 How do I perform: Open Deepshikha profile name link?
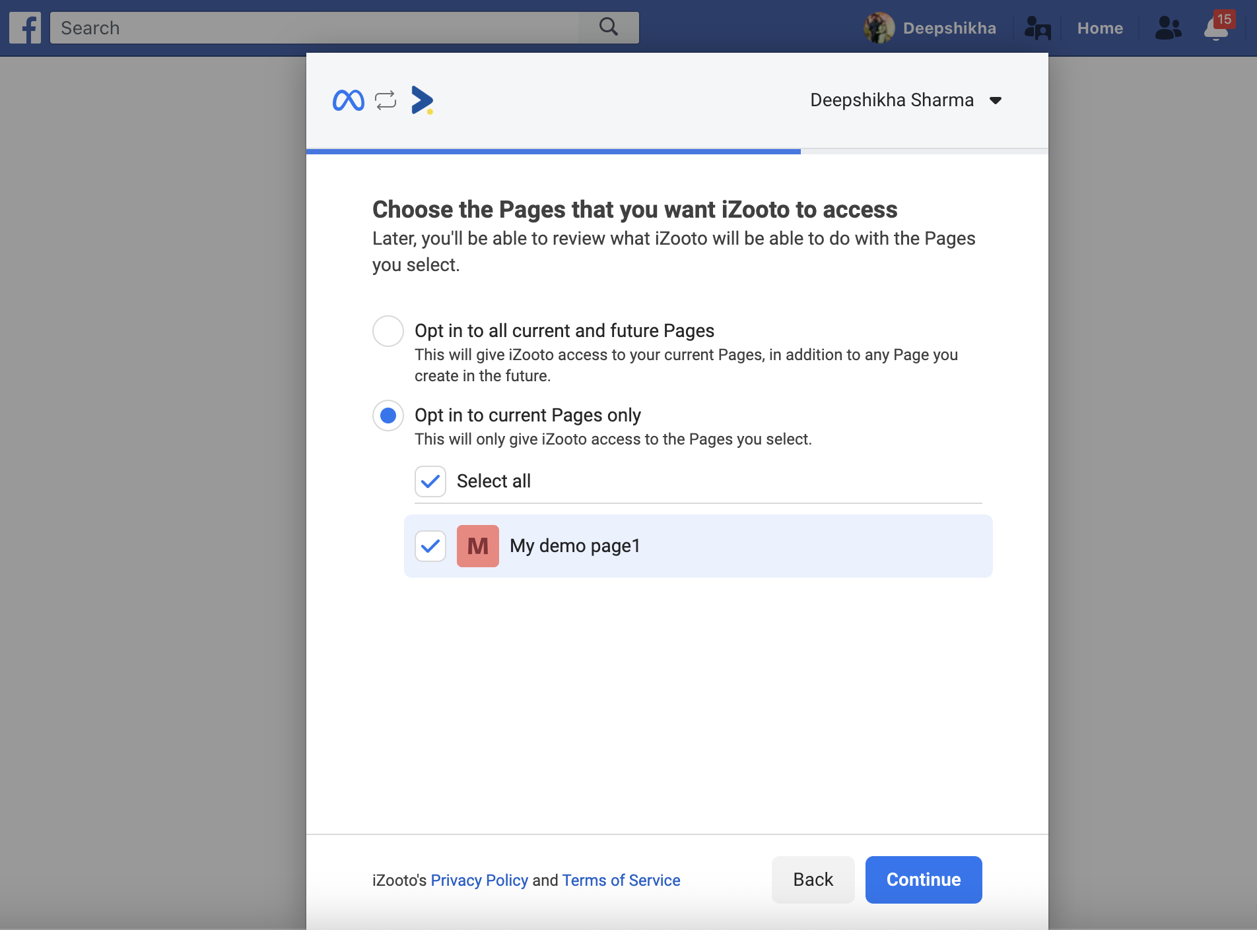pos(949,28)
